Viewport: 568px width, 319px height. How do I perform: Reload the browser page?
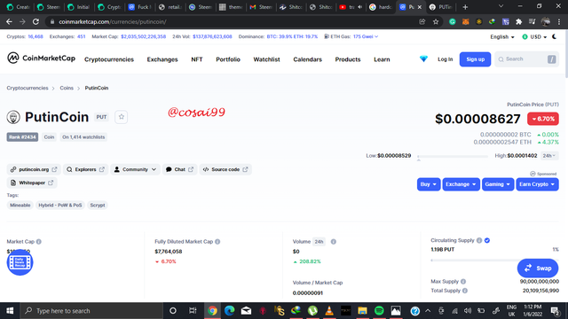35,21
